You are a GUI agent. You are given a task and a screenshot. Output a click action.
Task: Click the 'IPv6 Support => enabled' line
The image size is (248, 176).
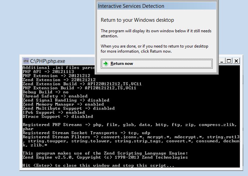pos(54,112)
